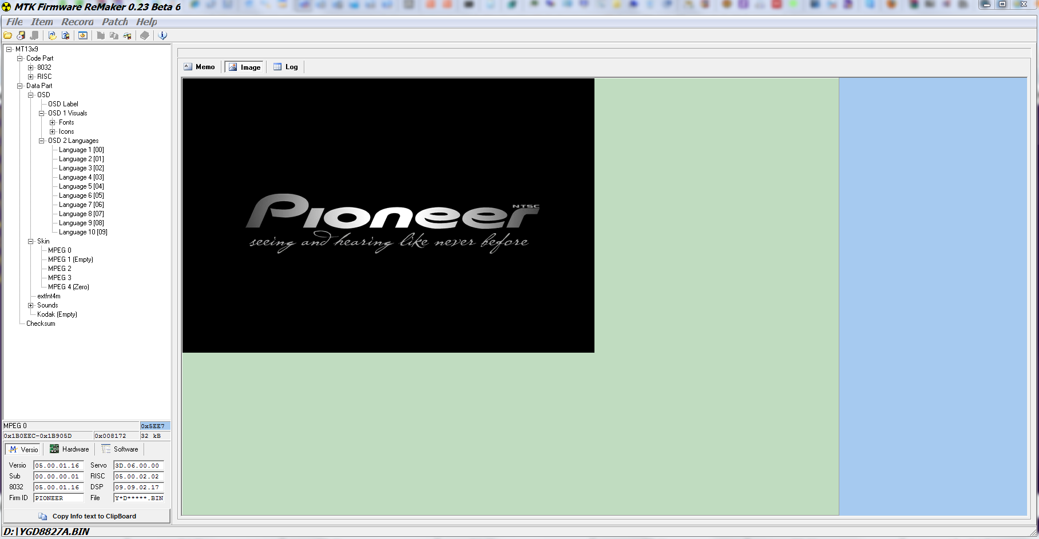The height and width of the screenshot is (539, 1039).
Task: Click the yellow open-folder toolbar icon
Action: click(8, 35)
